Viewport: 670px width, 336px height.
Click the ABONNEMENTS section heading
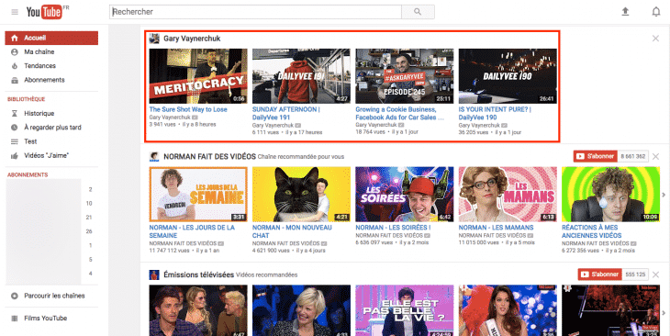coord(28,174)
